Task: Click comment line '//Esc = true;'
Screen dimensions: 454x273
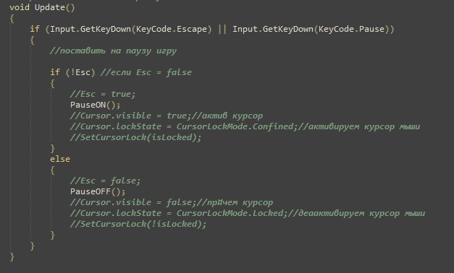Action: [x=103, y=94]
